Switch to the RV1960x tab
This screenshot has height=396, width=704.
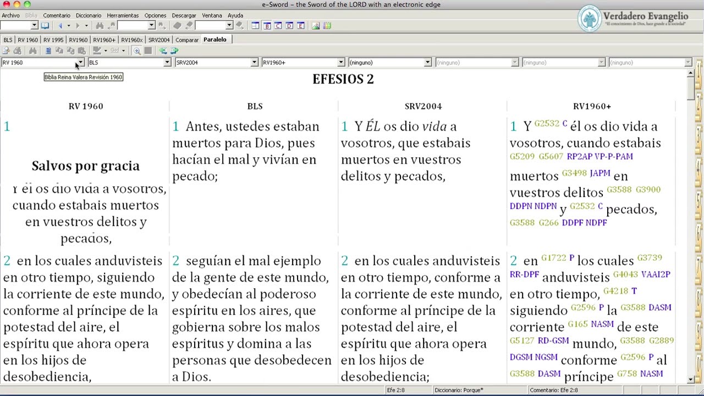pos(132,40)
